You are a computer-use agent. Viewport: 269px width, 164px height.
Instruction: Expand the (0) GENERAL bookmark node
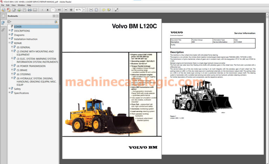click(x=12, y=47)
